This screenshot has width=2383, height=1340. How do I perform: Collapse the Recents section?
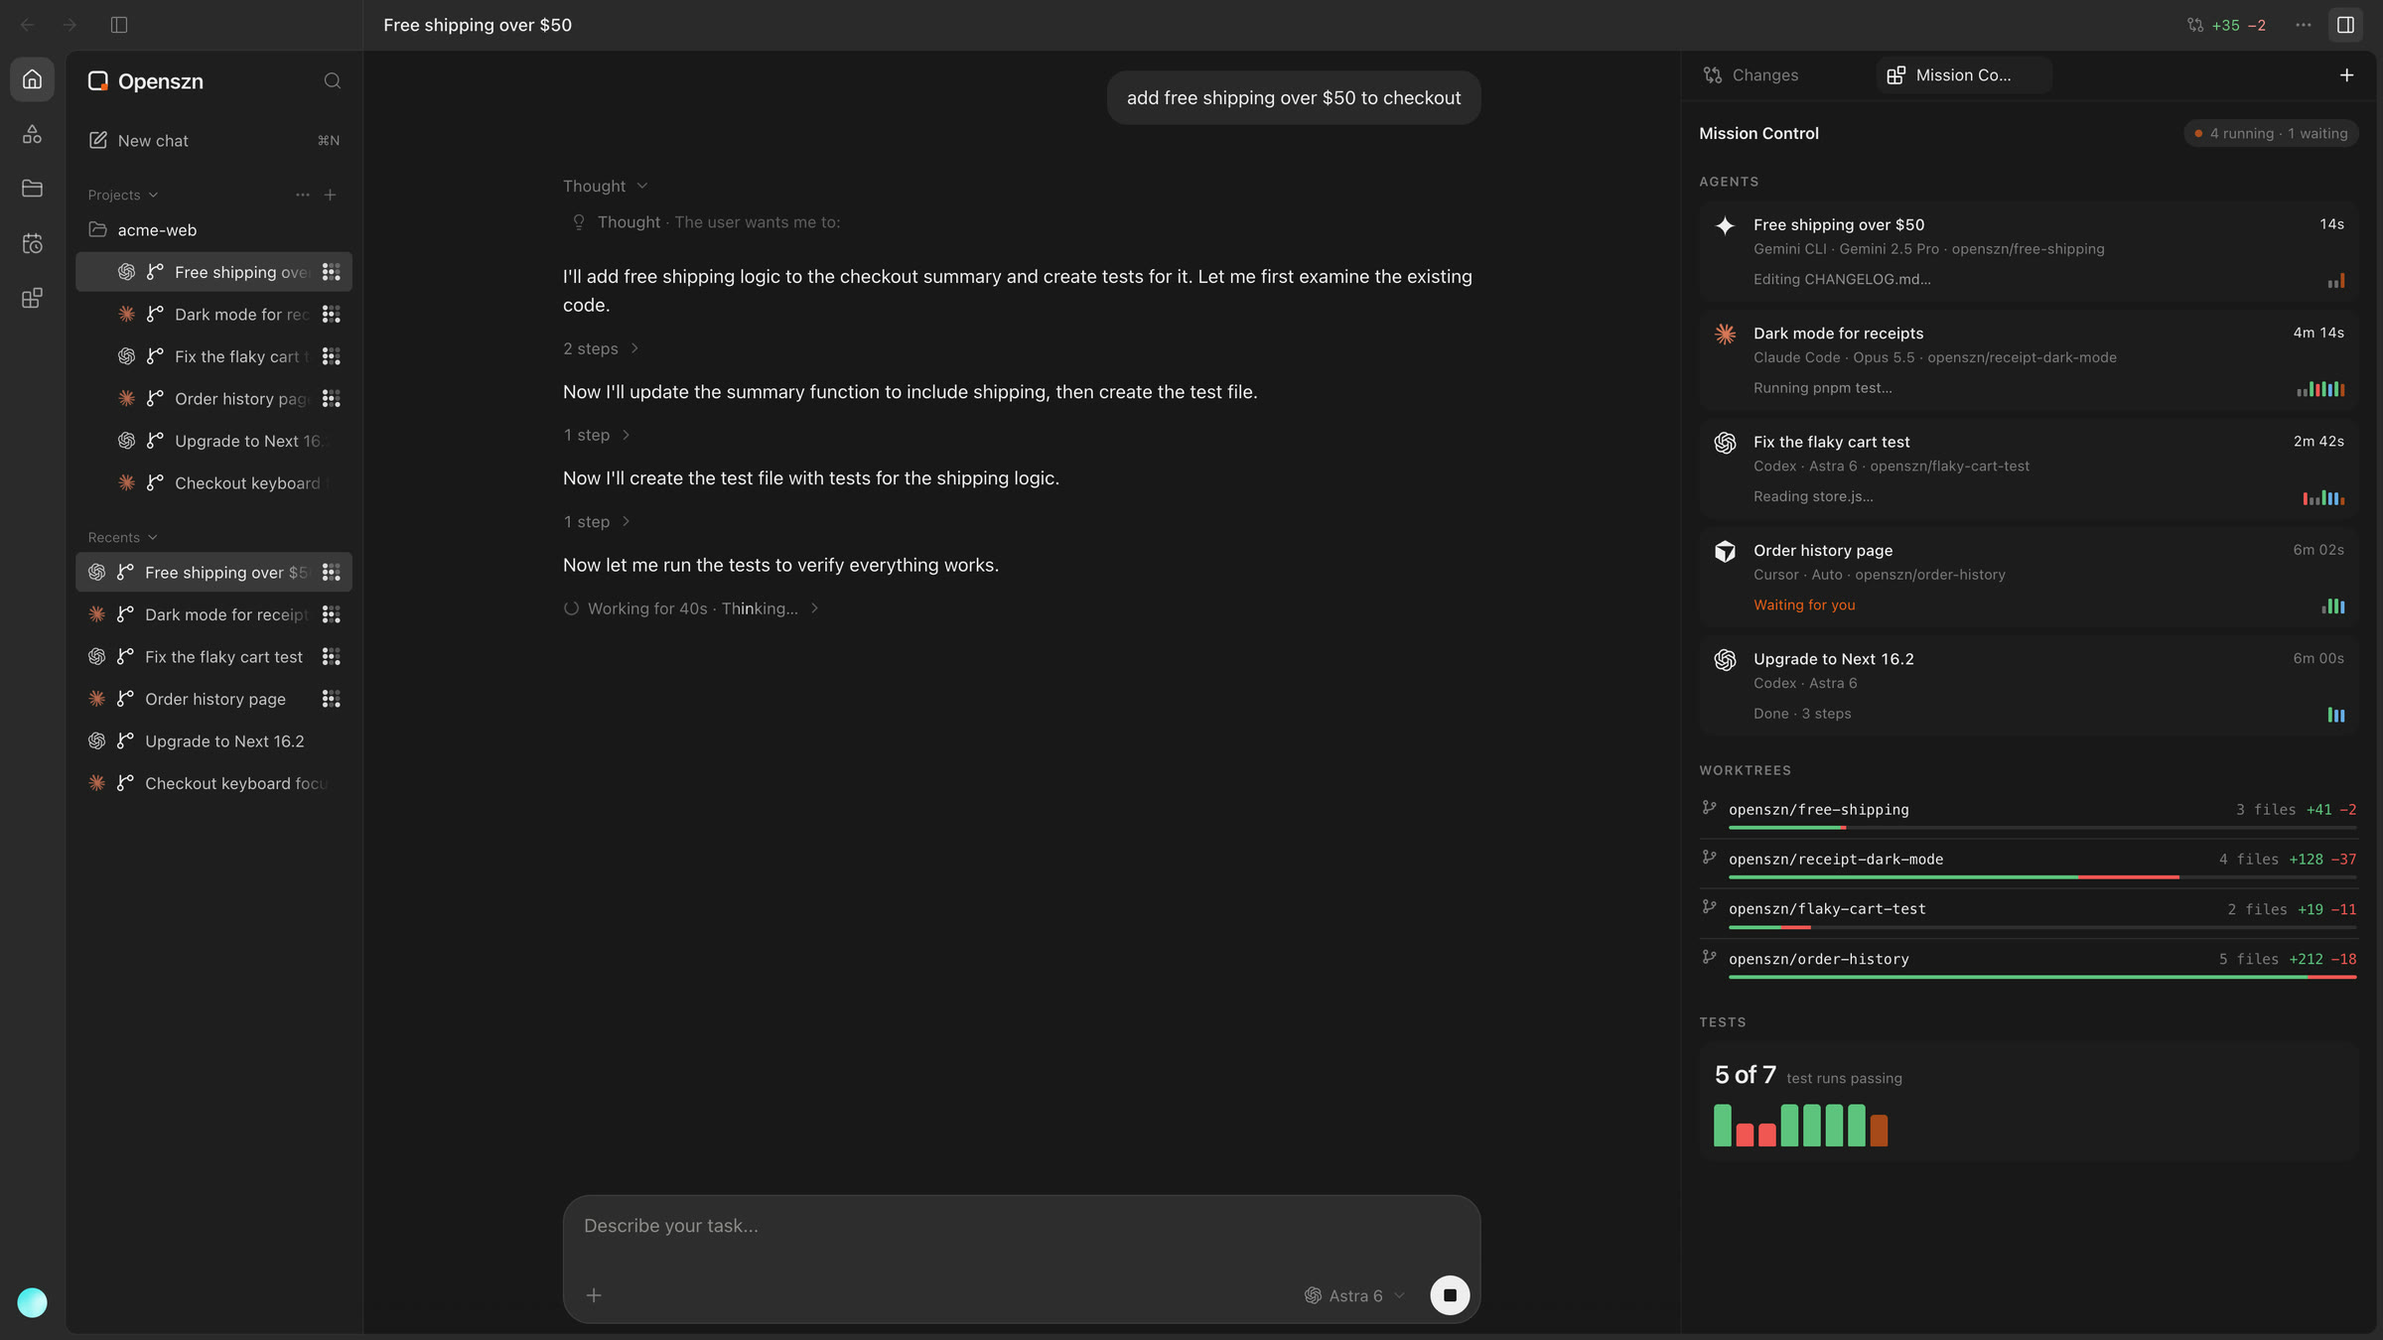click(x=122, y=538)
